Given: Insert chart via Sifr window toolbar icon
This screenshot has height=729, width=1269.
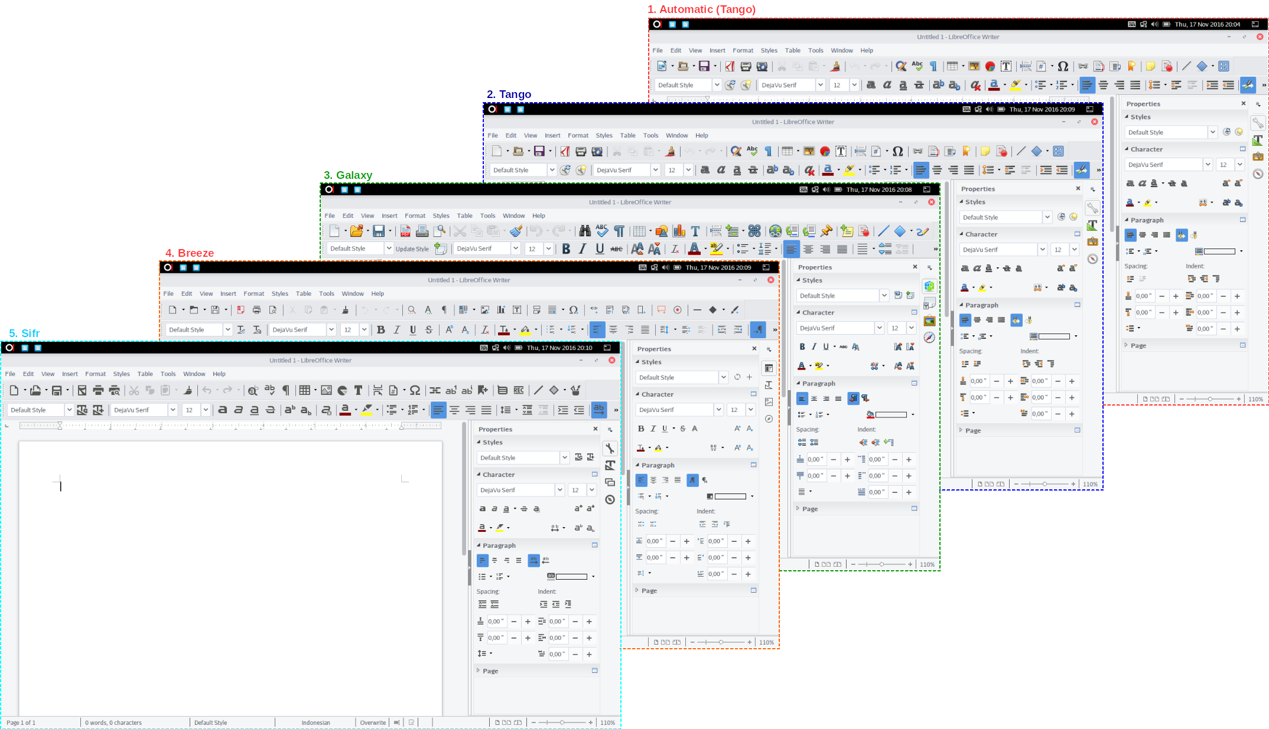Looking at the screenshot, I should point(342,390).
